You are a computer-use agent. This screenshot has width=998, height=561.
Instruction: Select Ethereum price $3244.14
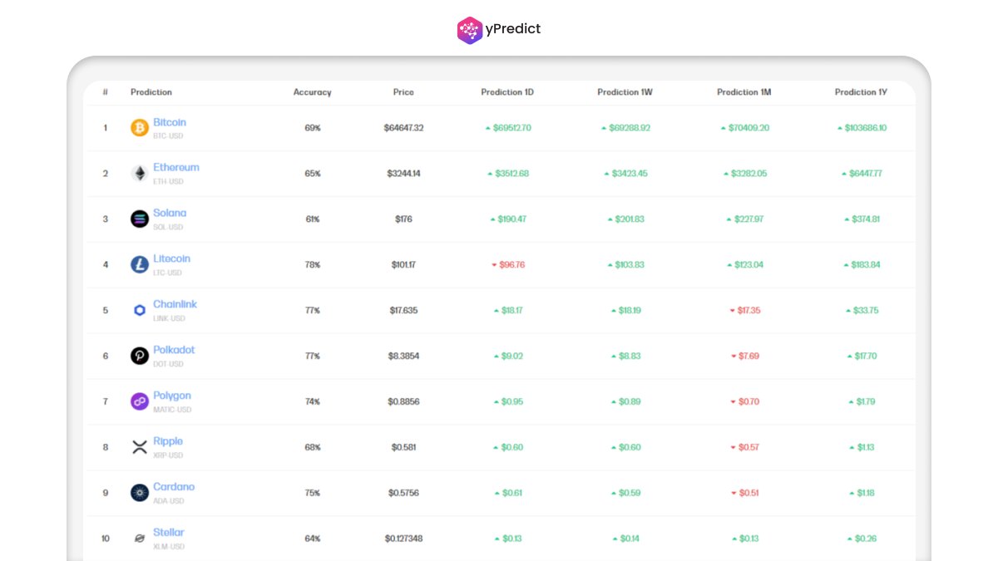(x=403, y=174)
